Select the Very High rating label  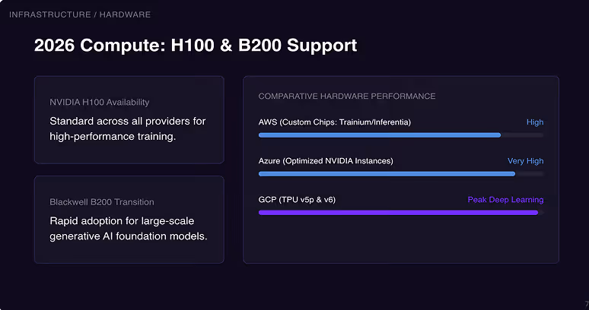[526, 161]
